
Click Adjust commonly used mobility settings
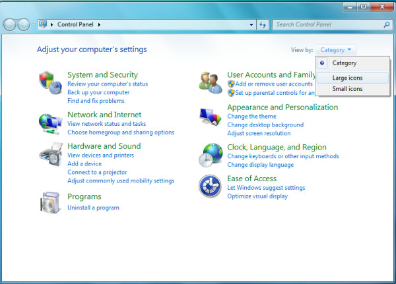121,181
